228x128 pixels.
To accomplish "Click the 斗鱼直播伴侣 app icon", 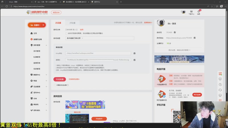I will tap(162, 79).
